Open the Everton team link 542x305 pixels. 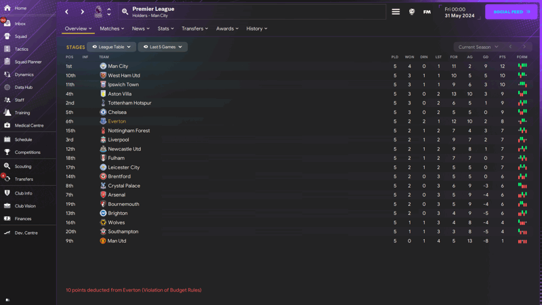tap(117, 121)
